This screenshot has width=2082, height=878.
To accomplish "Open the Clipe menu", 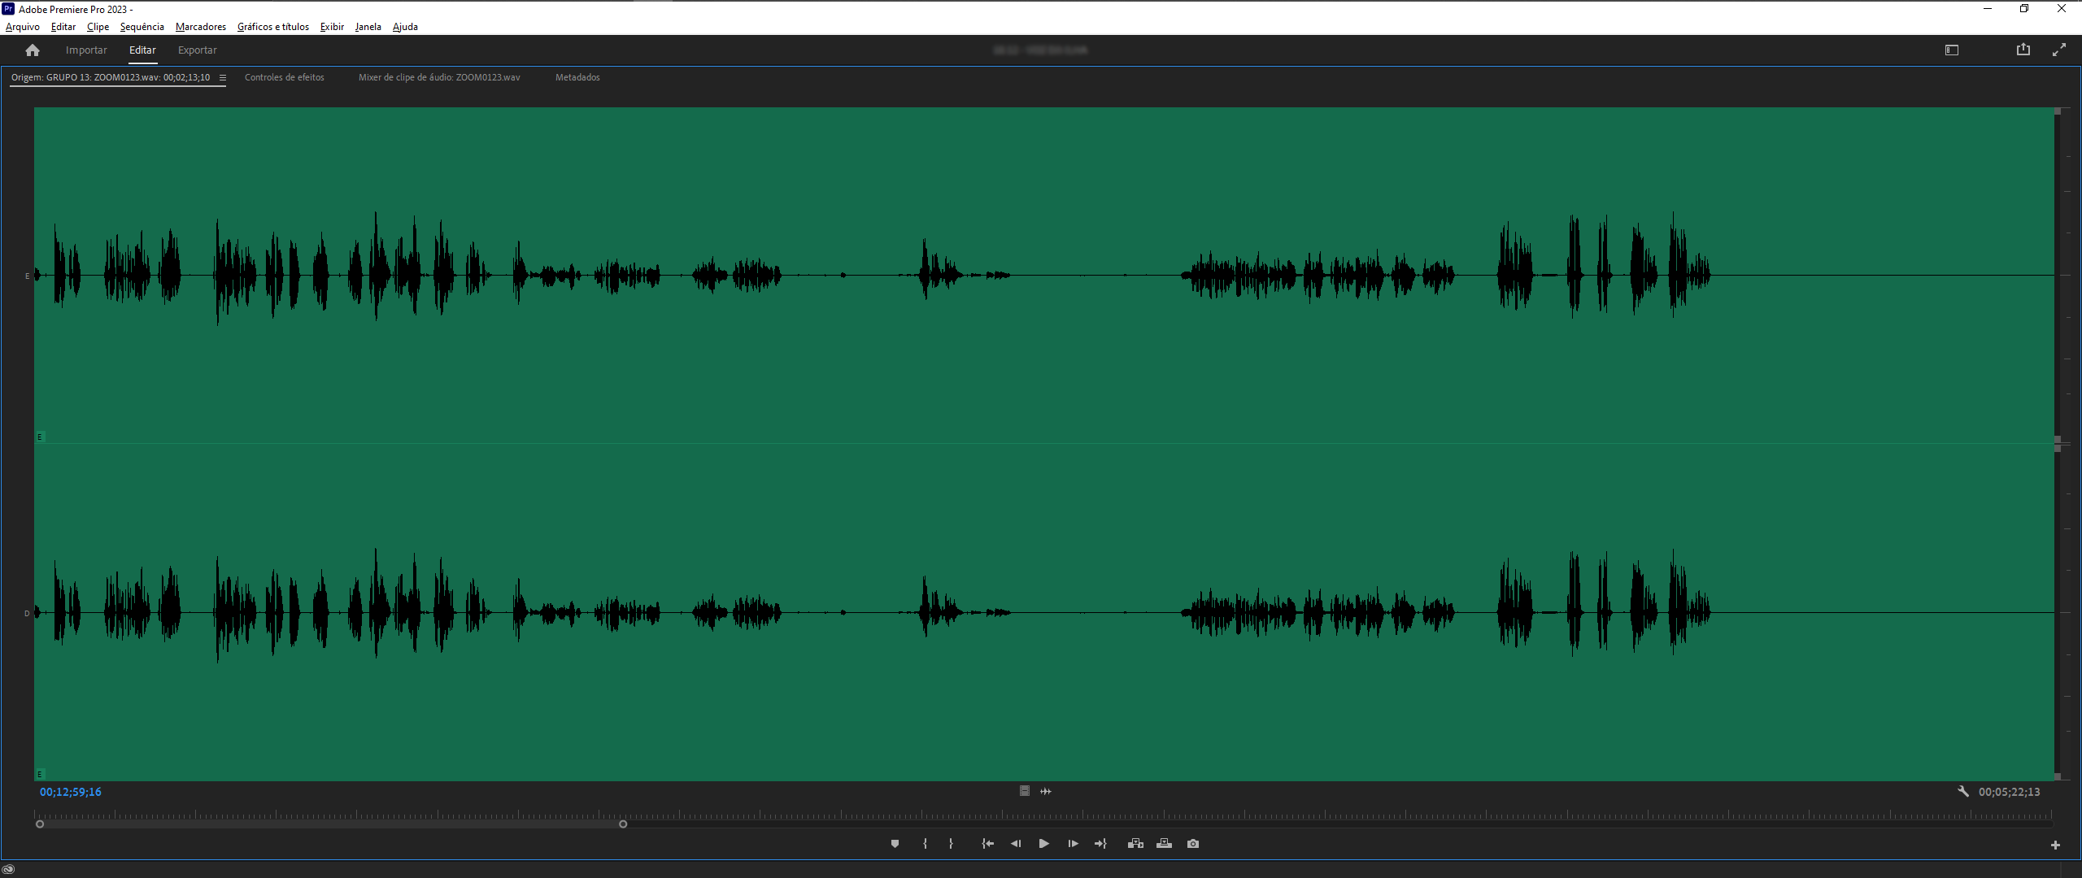I will click(98, 27).
